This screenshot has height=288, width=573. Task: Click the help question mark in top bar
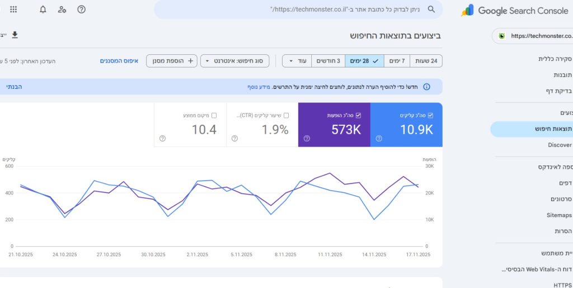(81, 10)
